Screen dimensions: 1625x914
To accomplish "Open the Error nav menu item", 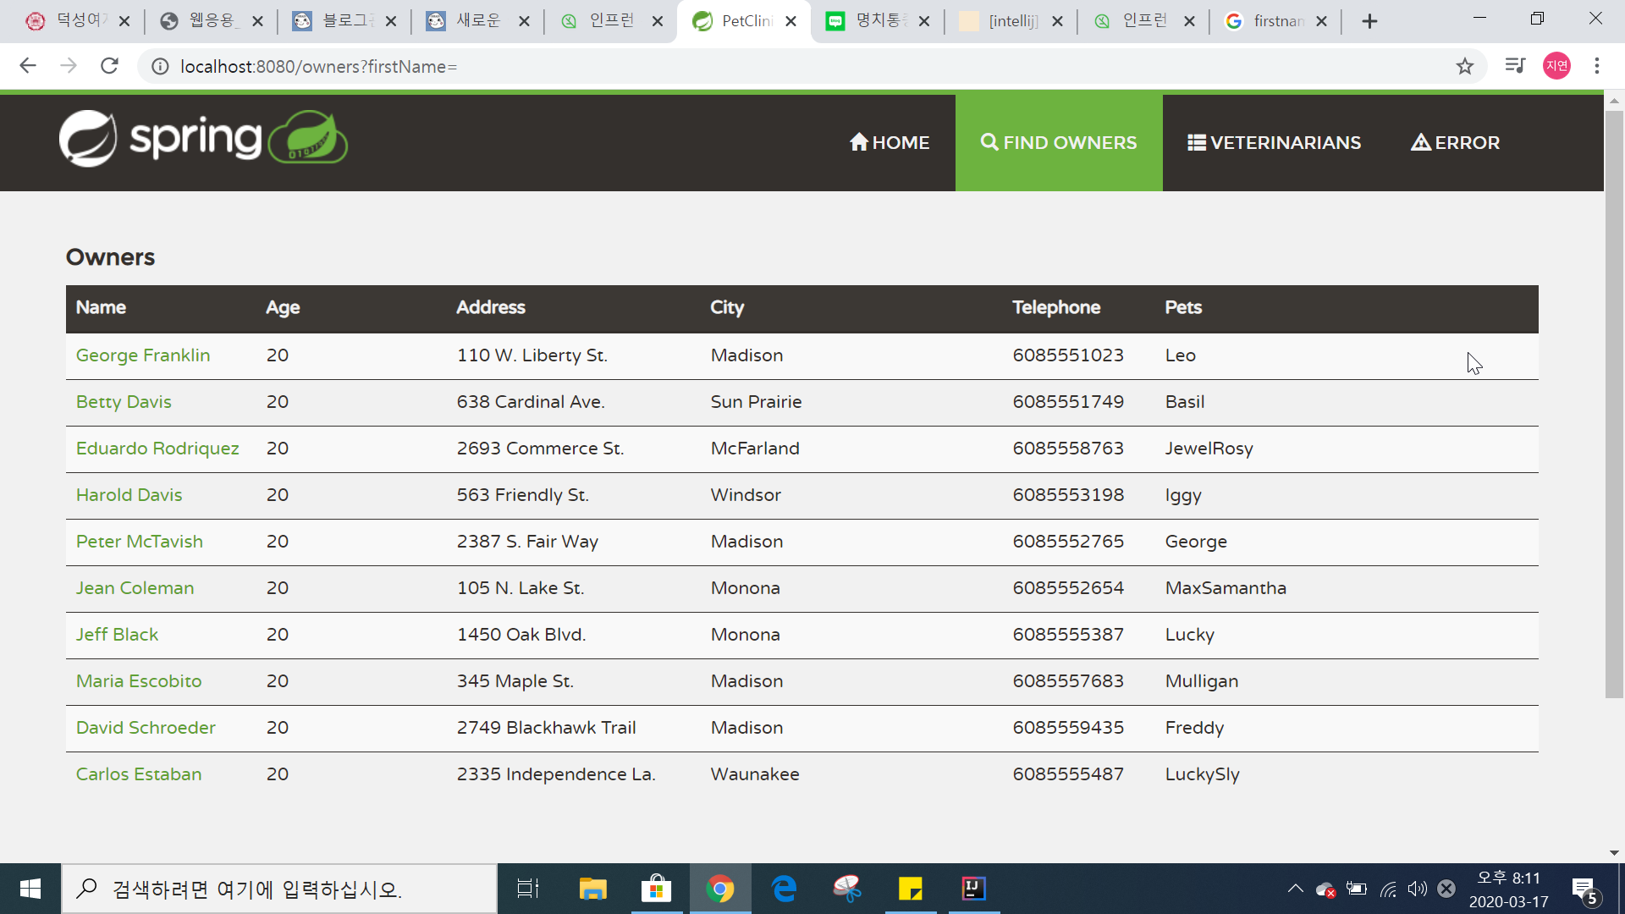I will pyautogui.click(x=1455, y=143).
